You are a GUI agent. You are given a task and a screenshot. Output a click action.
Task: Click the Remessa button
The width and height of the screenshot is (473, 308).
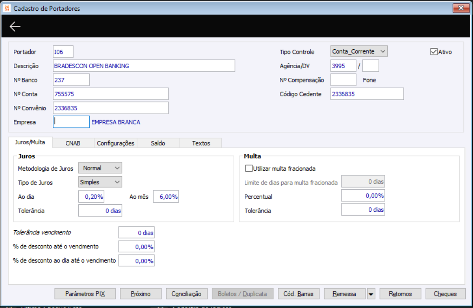[344, 294]
